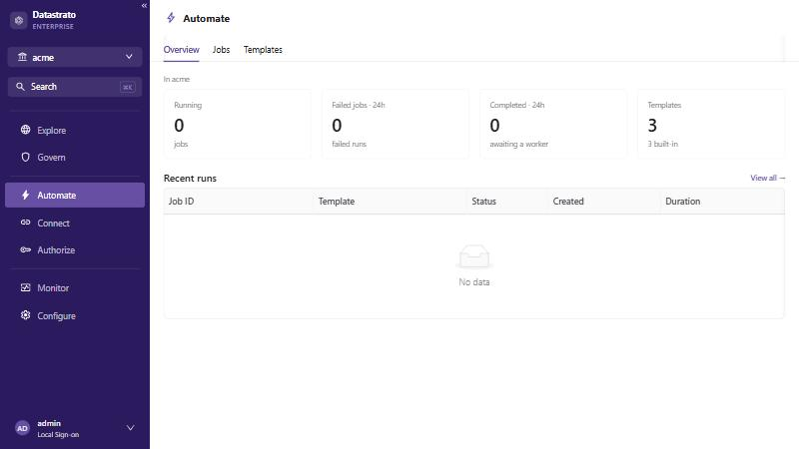This screenshot has width=799, height=449.
Task: Open the Authorize section
Action: click(75, 250)
